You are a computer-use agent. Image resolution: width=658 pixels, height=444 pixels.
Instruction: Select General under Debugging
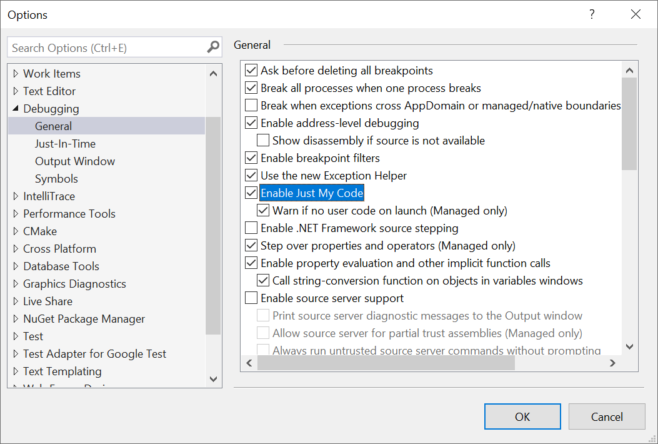(107, 126)
